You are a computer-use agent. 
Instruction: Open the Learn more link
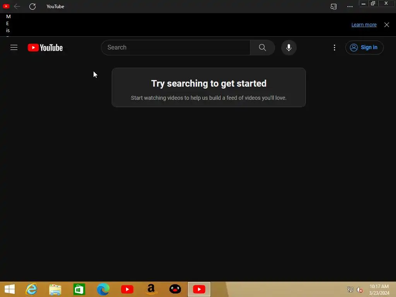click(x=364, y=25)
